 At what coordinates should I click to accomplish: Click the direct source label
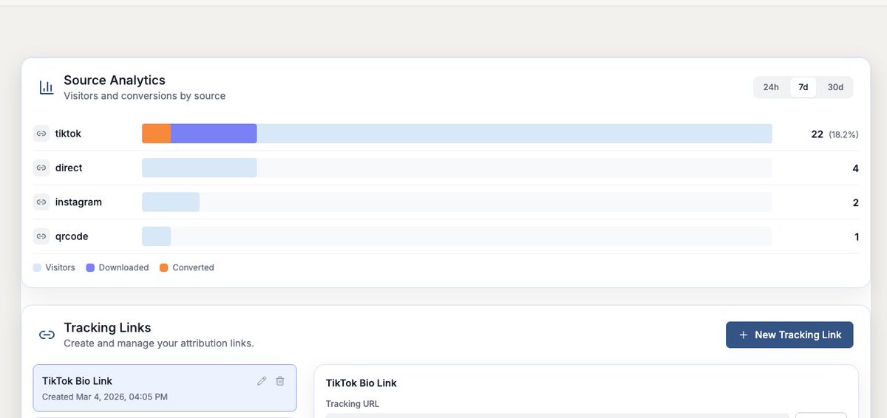tap(69, 168)
